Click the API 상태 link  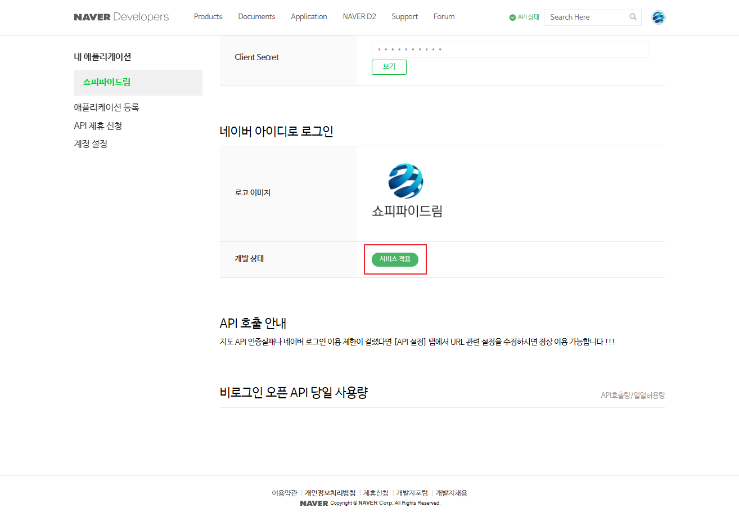[528, 17]
